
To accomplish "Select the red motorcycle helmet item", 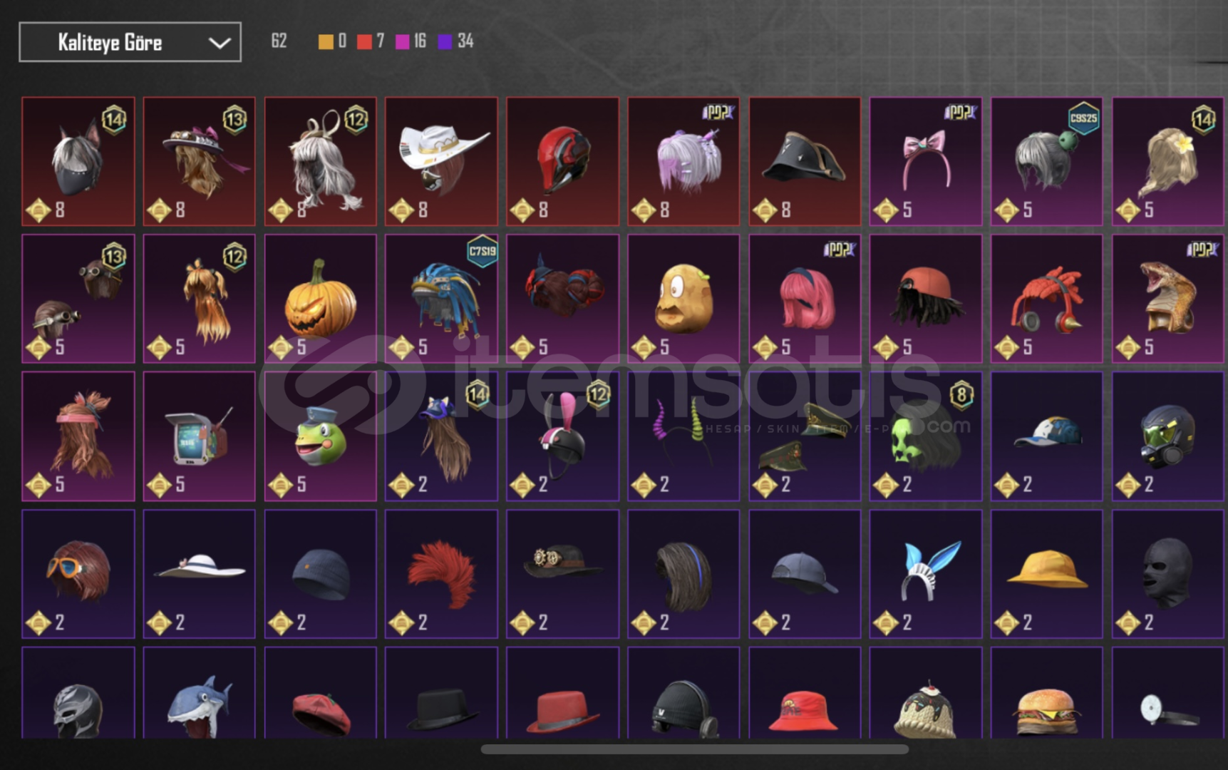I will (562, 161).
